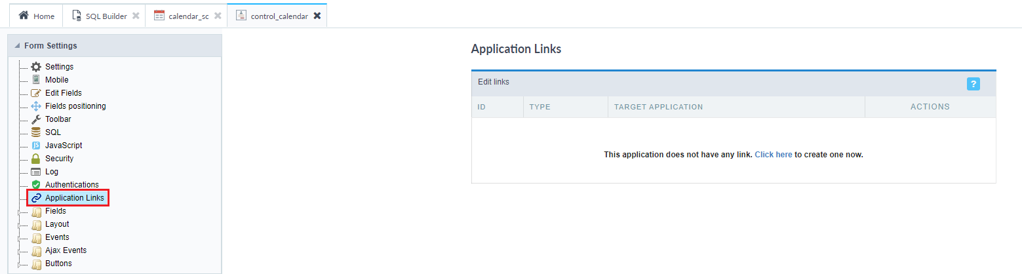Expand the Events folder
The width and height of the screenshot is (1022, 274).
[x=57, y=237]
